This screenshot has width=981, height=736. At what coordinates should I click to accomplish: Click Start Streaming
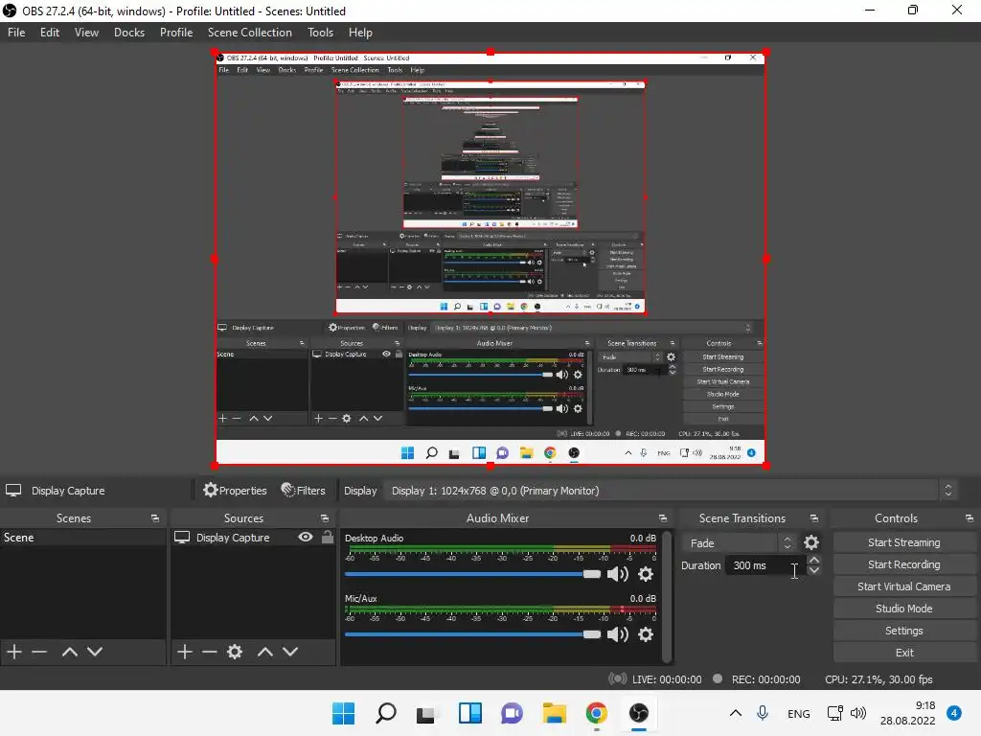pos(904,542)
